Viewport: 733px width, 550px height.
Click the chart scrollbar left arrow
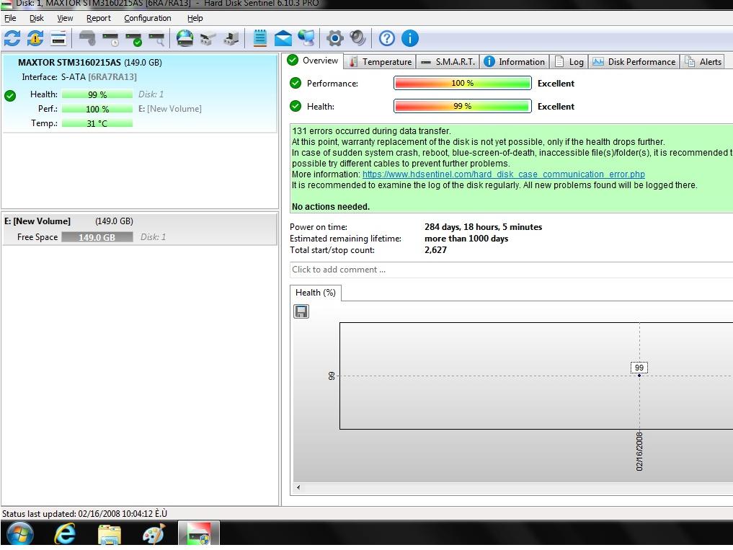point(298,487)
